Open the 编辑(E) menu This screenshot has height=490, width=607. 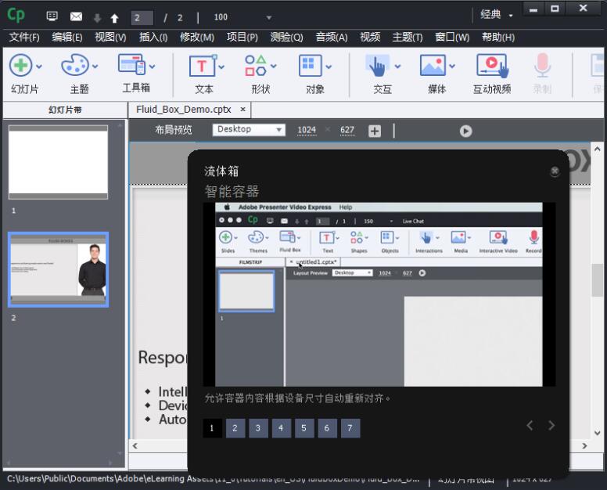67,38
